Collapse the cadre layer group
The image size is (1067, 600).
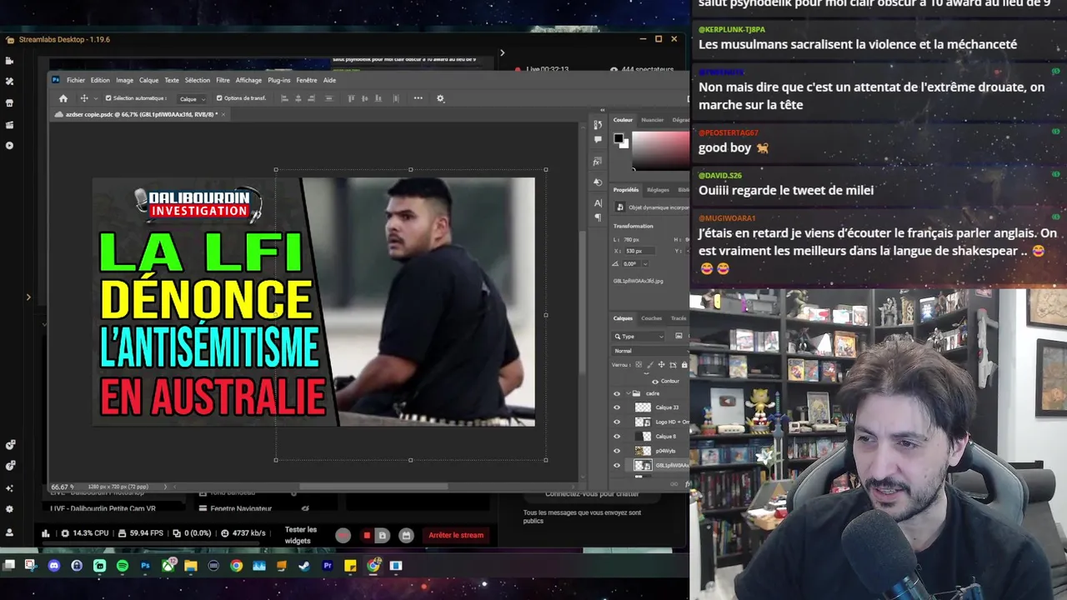click(629, 393)
